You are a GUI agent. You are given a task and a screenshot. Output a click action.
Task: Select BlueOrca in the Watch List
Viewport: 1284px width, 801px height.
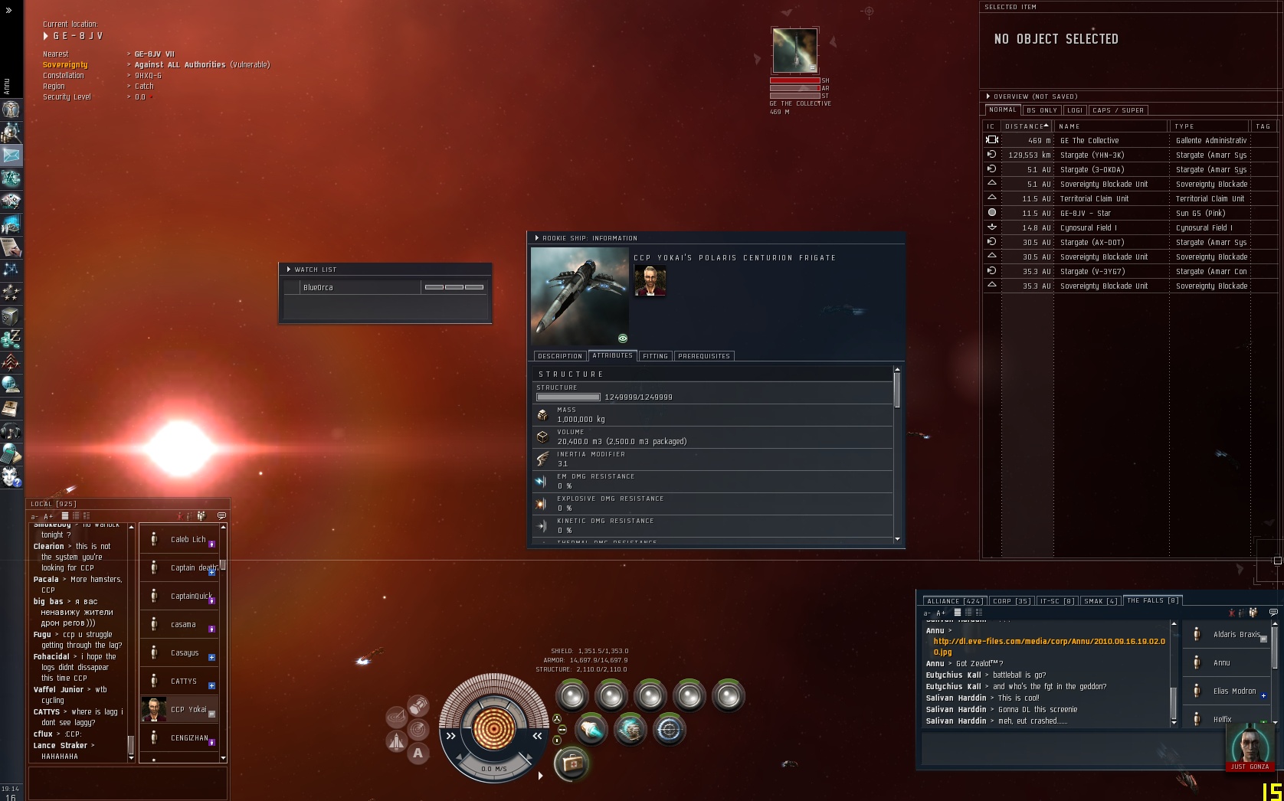(386, 287)
